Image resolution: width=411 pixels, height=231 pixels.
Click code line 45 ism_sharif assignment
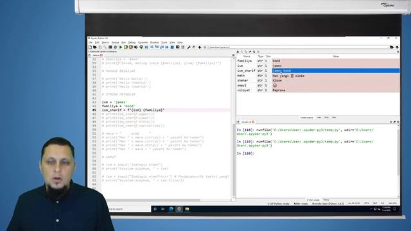tap(133, 110)
